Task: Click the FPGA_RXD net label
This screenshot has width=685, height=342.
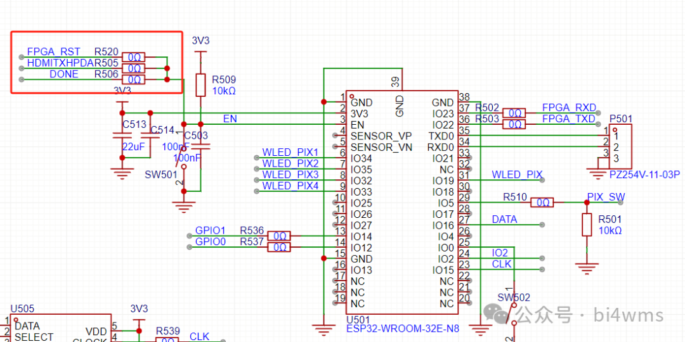Action: point(568,108)
